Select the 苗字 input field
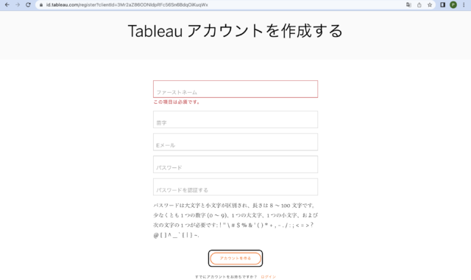 click(x=235, y=119)
